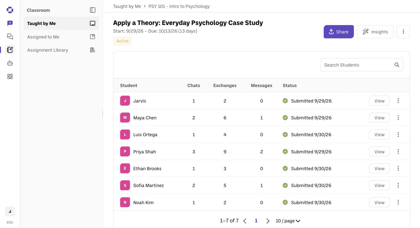Open the atom icon in left rail

[10, 76]
